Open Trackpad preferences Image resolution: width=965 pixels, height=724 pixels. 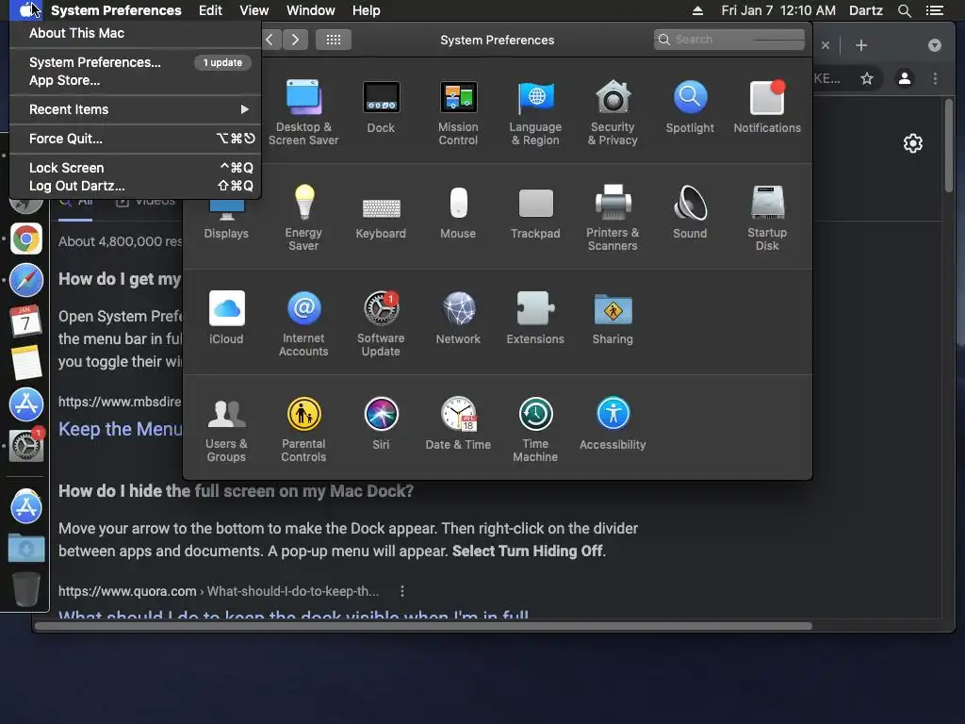[x=535, y=213]
